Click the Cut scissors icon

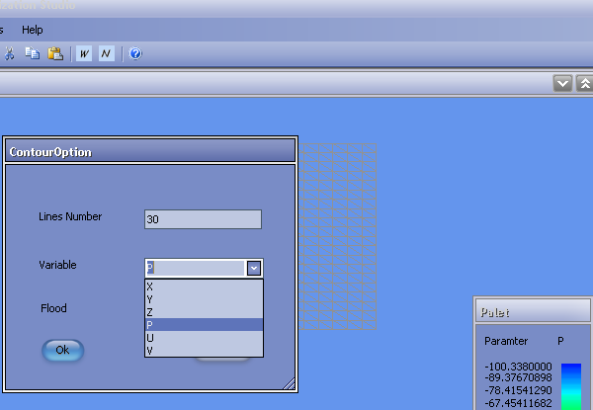tap(9, 53)
